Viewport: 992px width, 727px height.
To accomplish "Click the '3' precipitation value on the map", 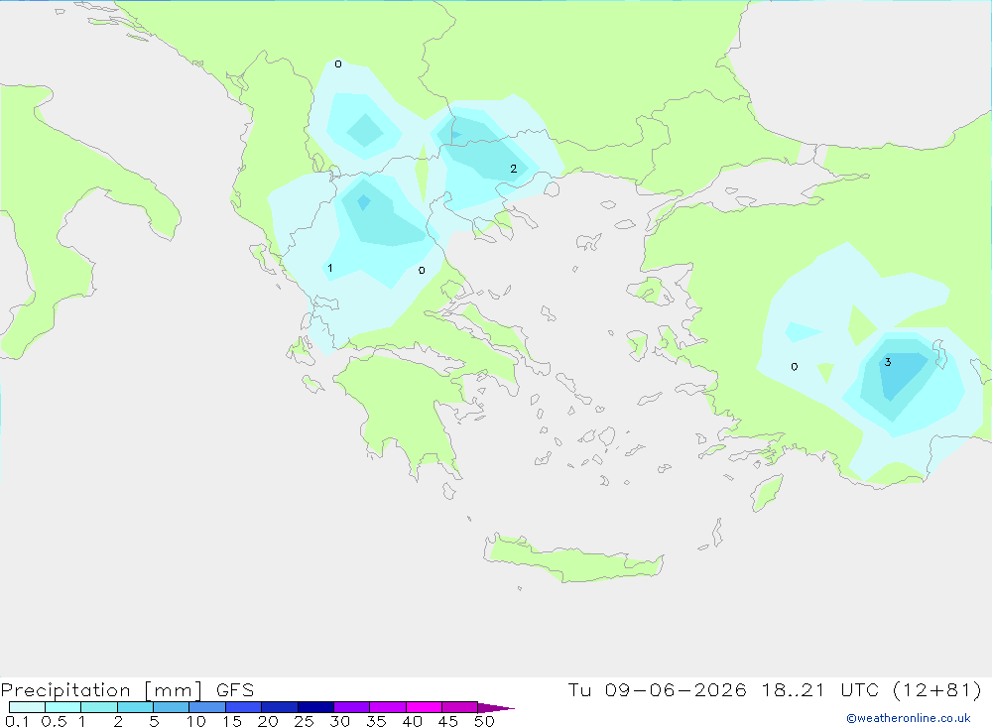I will (888, 362).
